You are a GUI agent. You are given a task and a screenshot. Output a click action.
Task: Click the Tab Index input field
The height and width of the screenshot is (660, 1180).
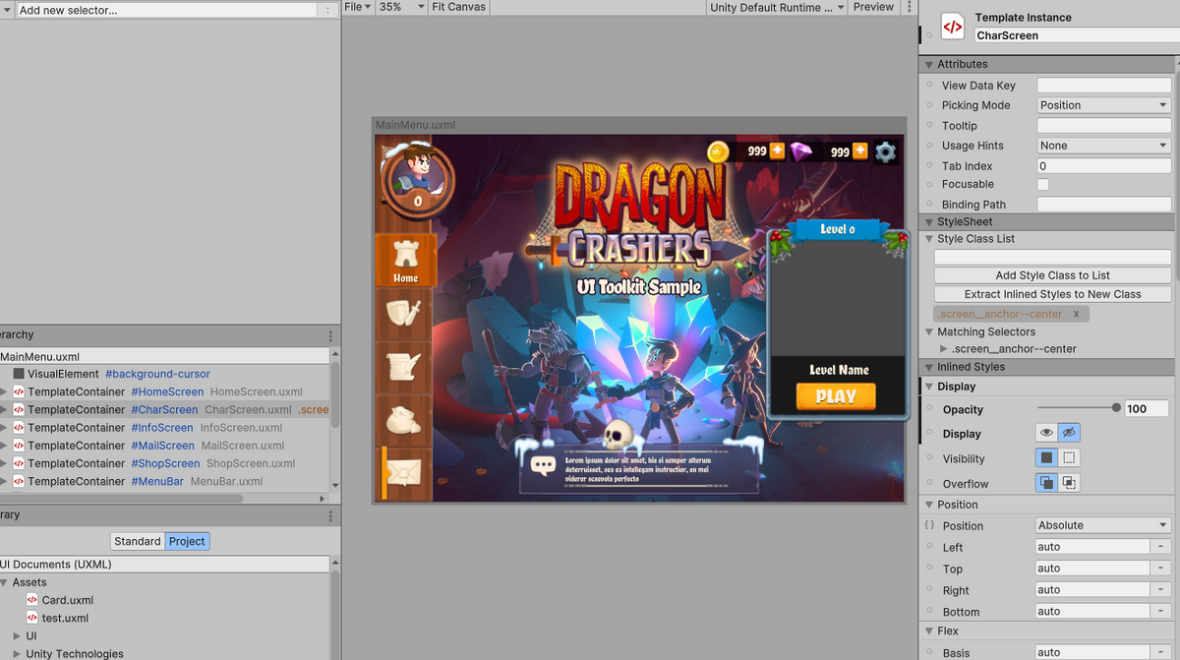click(1103, 166)
